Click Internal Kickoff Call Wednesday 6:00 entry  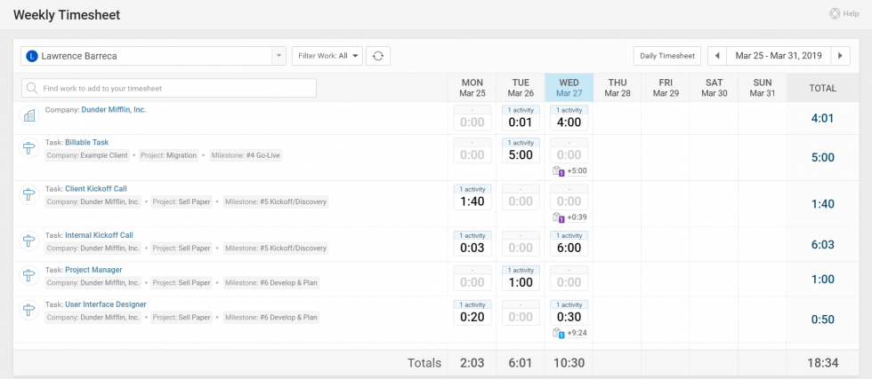click(569, 248)
